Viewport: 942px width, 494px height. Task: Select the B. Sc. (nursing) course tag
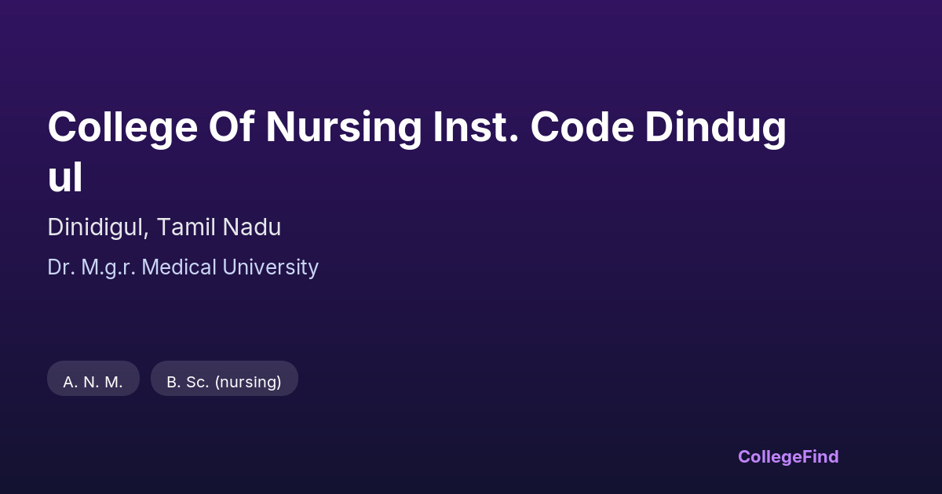click(224, 382)
